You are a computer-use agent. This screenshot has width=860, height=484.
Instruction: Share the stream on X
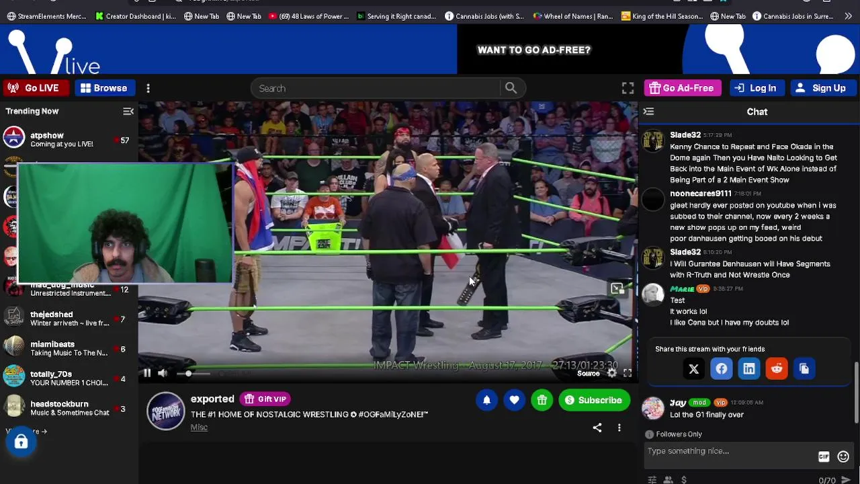coord(693,368)
